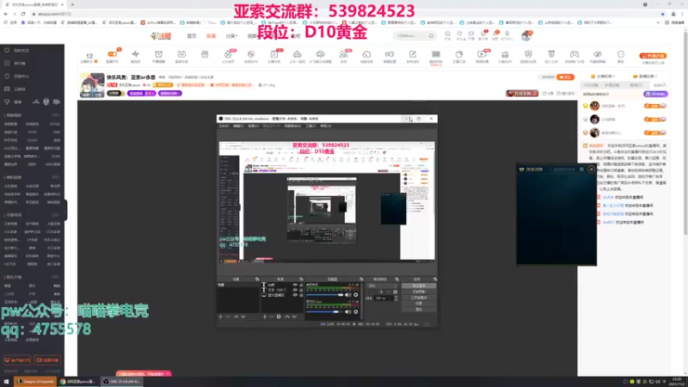Click the two-people icon in toolbar
The width and height of the screenshot is (688, 387).
pyautogui.click(x=343, y=54)
